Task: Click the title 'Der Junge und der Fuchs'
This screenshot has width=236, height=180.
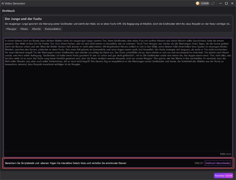Action: [23, 19]
